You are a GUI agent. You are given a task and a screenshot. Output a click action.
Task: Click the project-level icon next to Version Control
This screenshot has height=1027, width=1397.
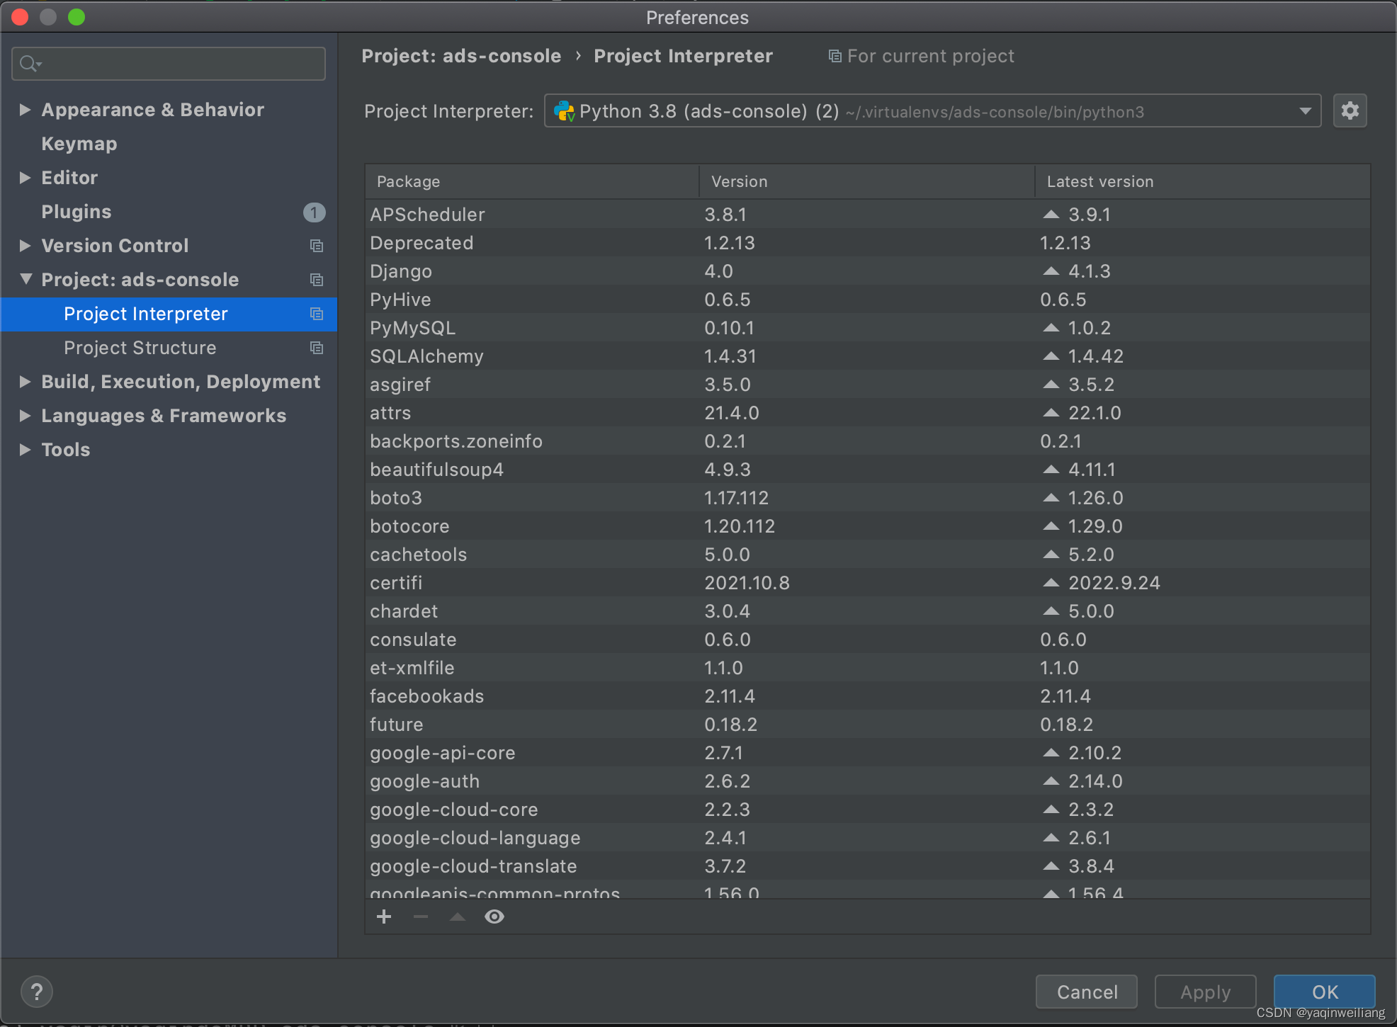point(317,246)
